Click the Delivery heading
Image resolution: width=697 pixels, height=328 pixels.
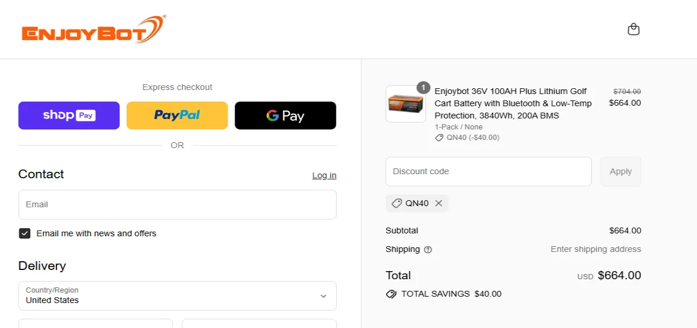pos(42,266)
